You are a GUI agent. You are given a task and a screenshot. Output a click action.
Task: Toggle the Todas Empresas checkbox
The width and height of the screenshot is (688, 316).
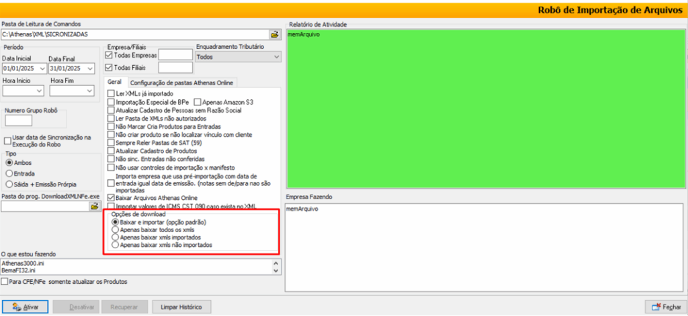[111, 55]
